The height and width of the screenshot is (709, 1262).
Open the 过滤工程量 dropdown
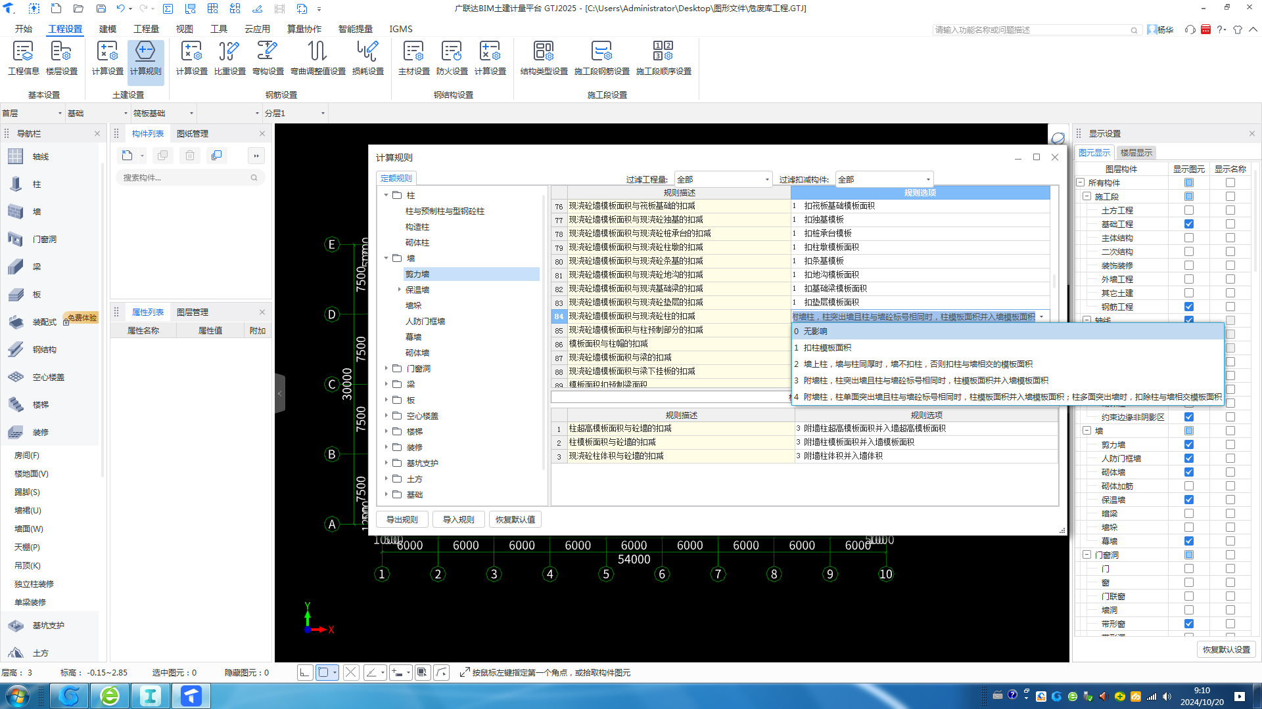(x=723, y=179)
